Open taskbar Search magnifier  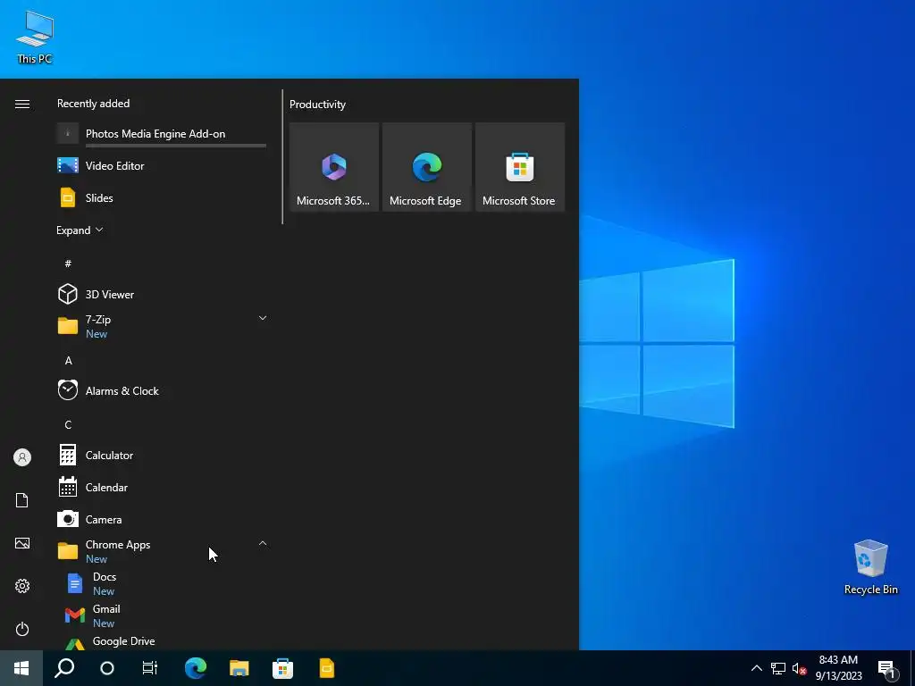pos(64,668)
